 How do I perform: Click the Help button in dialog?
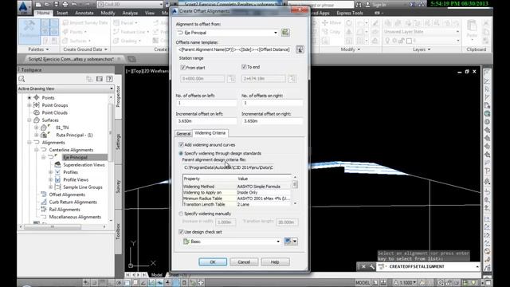click(x=275, y=262)
